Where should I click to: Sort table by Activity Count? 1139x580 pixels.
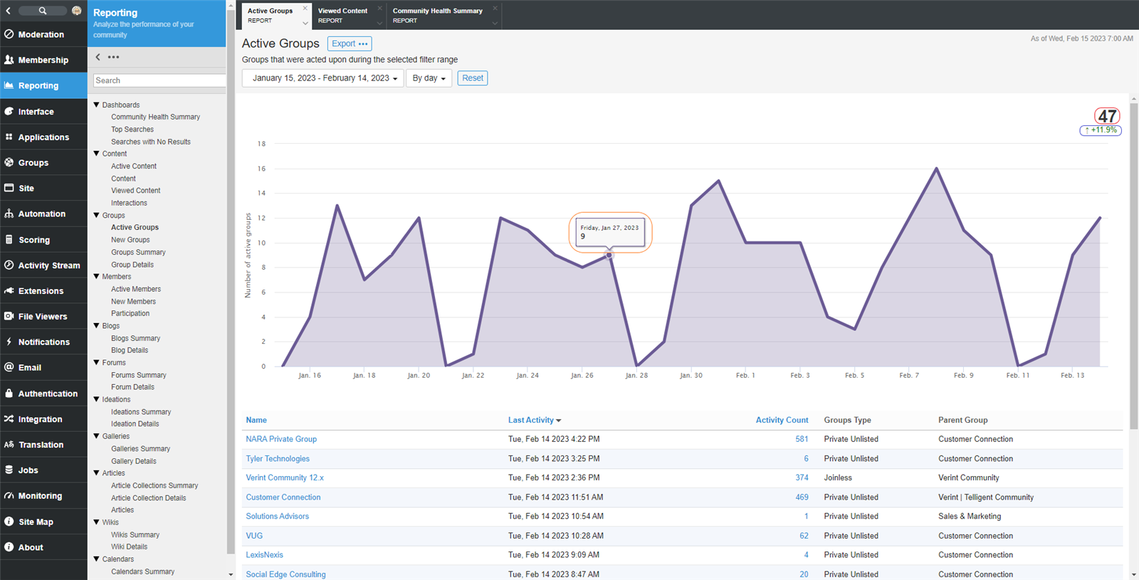pyautogui.click(x=782, y=420)
